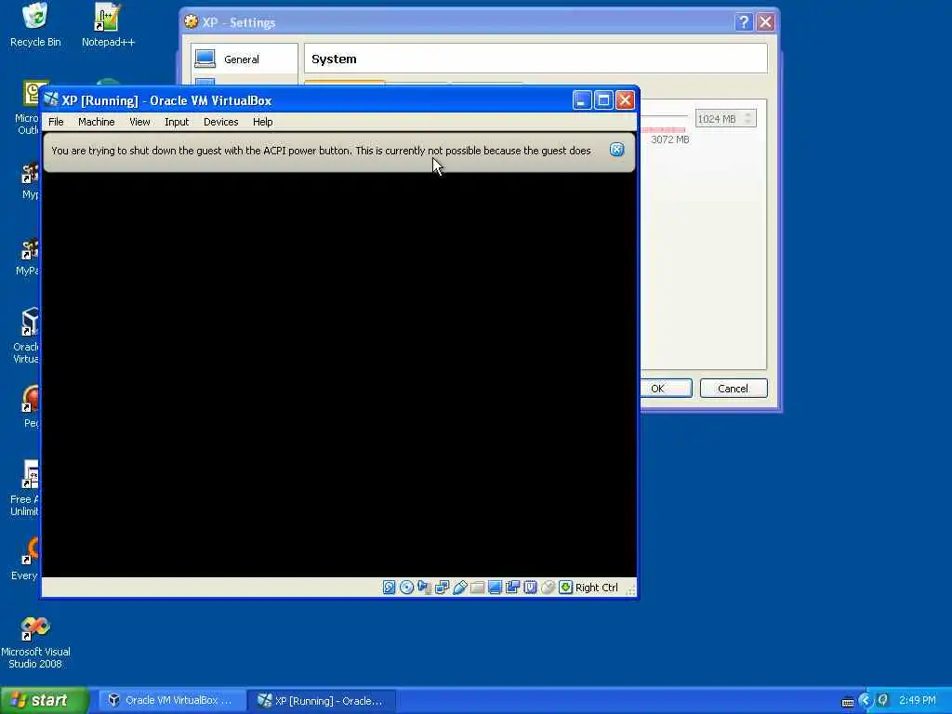Click the base memory slider track
952x714 pixels.
pos(664,116)
